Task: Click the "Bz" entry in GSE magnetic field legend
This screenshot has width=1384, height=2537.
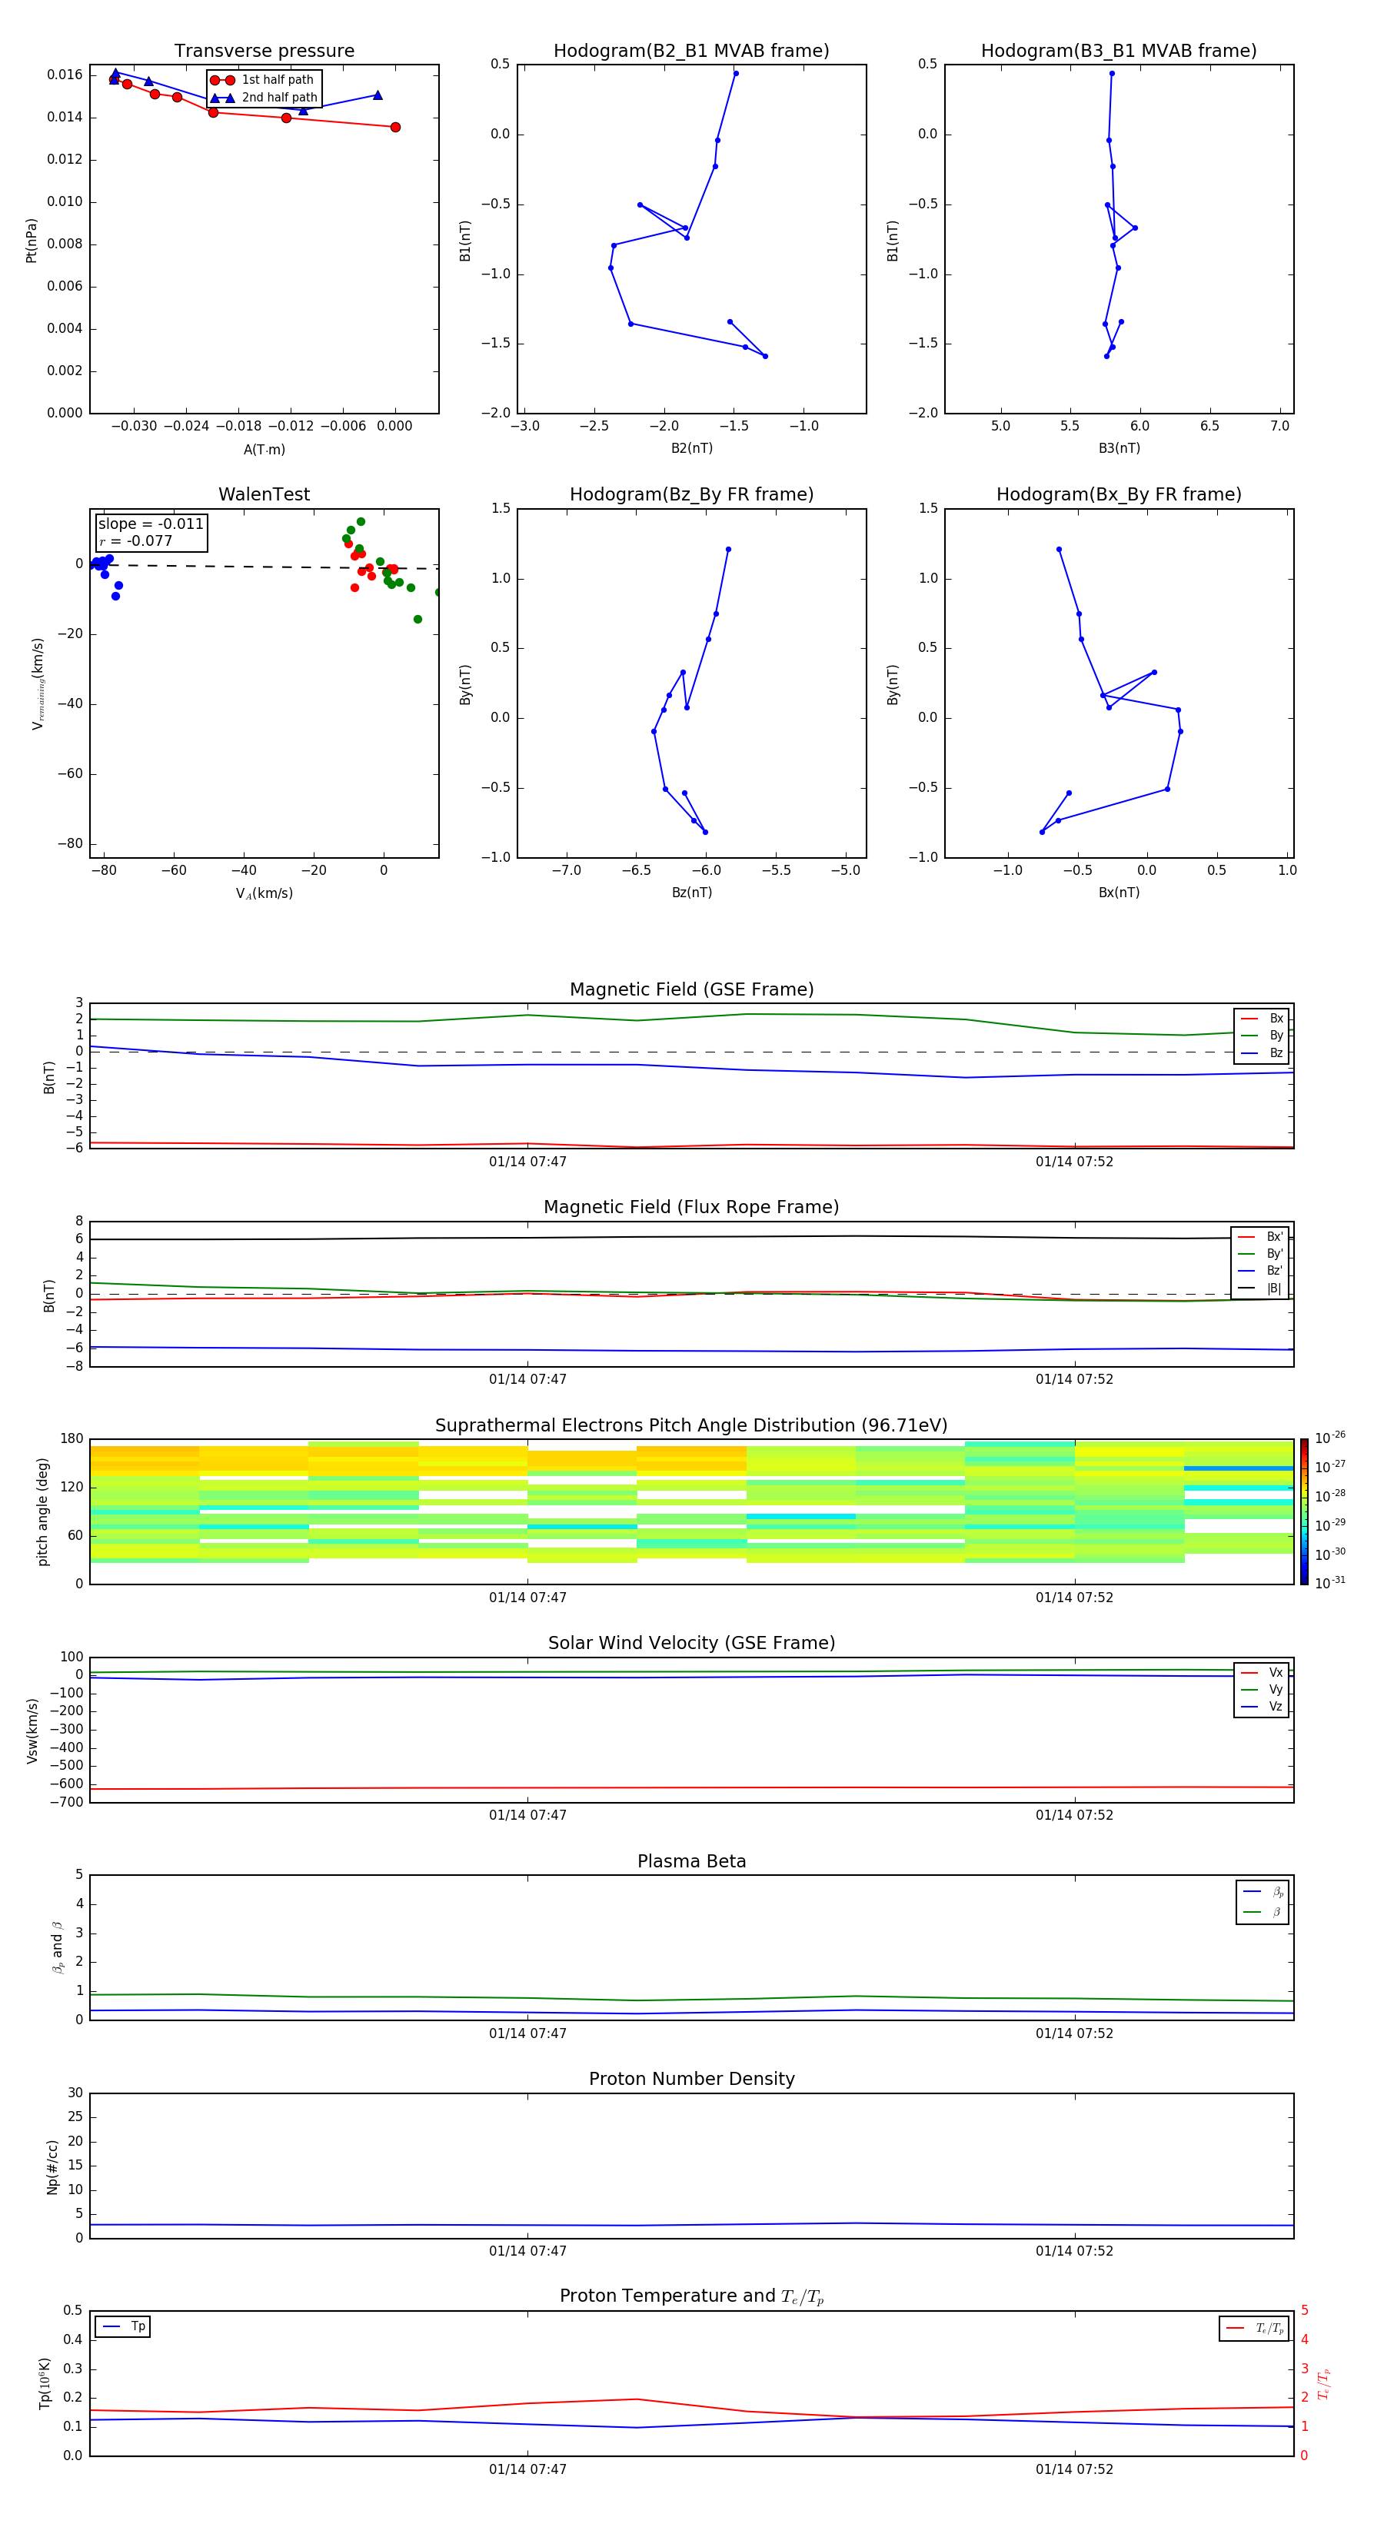Action: 1262,1052
